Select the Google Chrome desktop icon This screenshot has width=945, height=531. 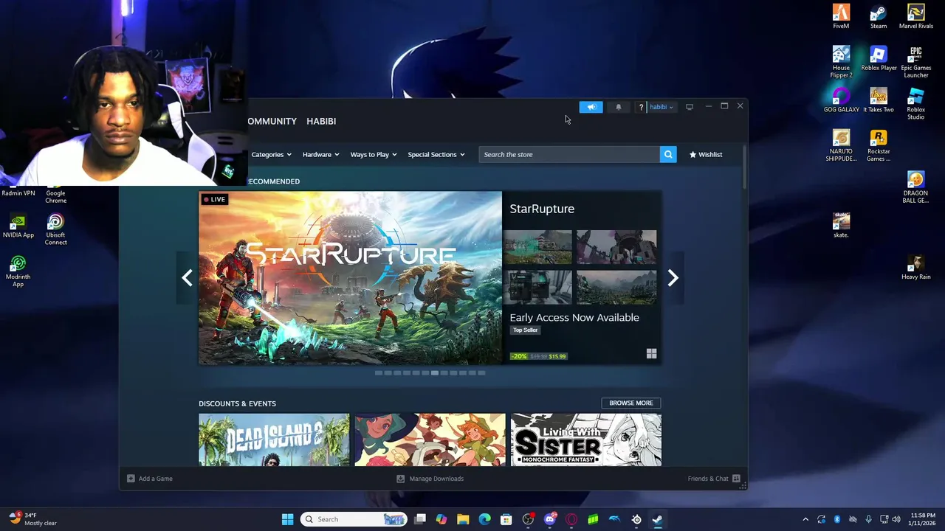coord(56,195)
